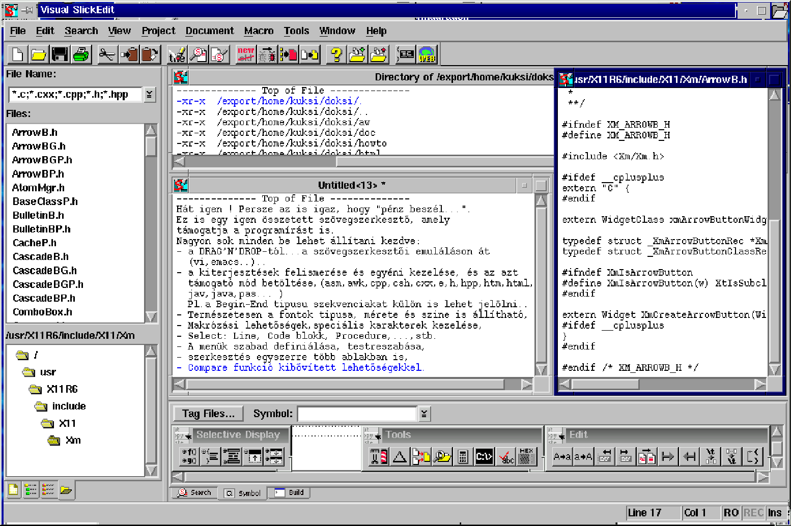The height and width of the screenshot is (526, 791).
Task: Open the File menu
Action: coord(18,31)
